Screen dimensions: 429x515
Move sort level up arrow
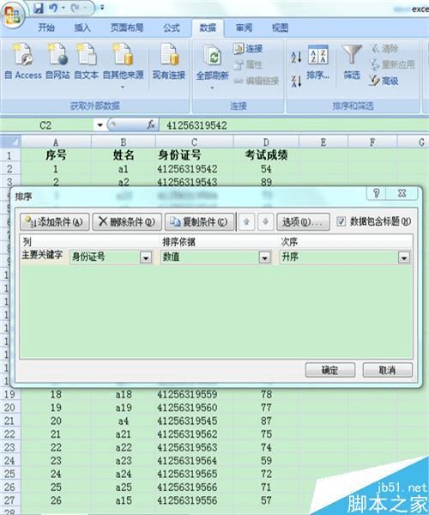(x=246, y=222)
